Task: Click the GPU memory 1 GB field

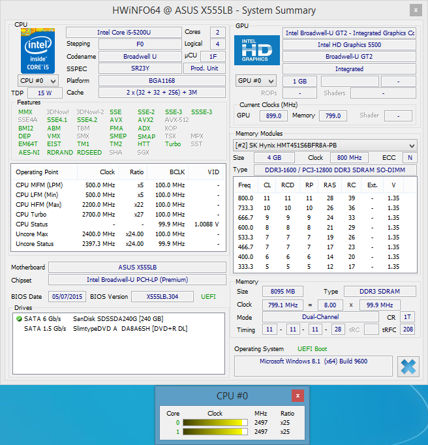Action: (299, 82)
